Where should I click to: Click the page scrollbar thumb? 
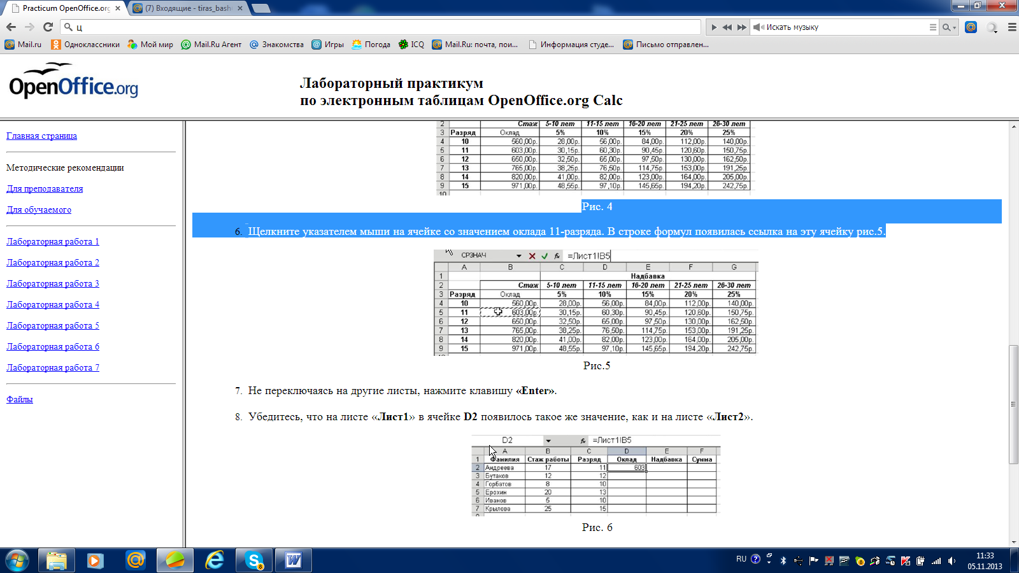pyautogui.click(x=1013, y=404)
